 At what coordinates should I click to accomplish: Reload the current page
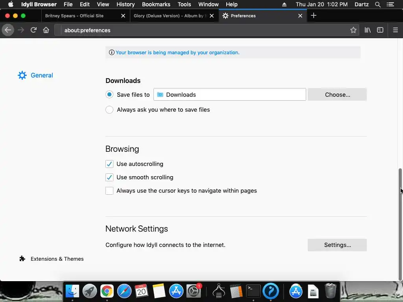point(33,30)
